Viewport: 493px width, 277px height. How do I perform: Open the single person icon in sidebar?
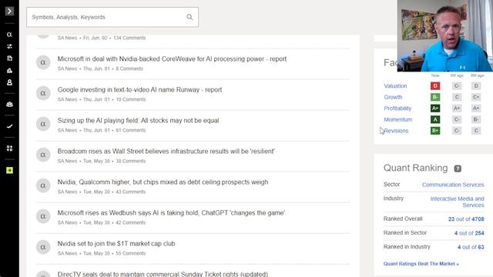click(x=9, y=82)
